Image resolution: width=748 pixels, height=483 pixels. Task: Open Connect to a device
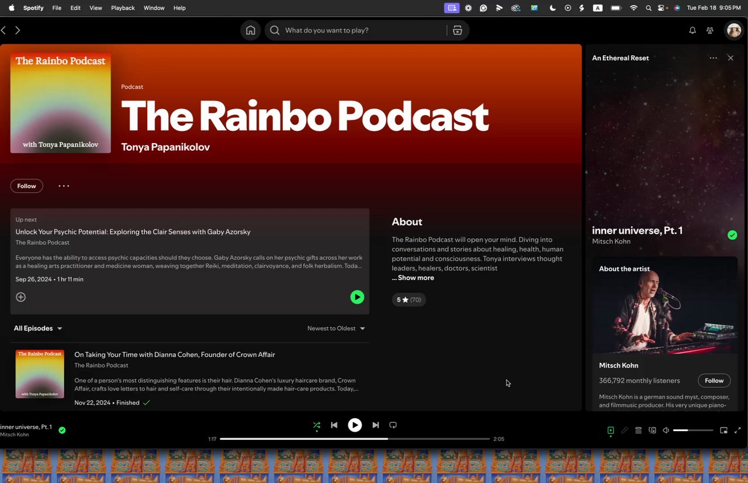[653, 430]
